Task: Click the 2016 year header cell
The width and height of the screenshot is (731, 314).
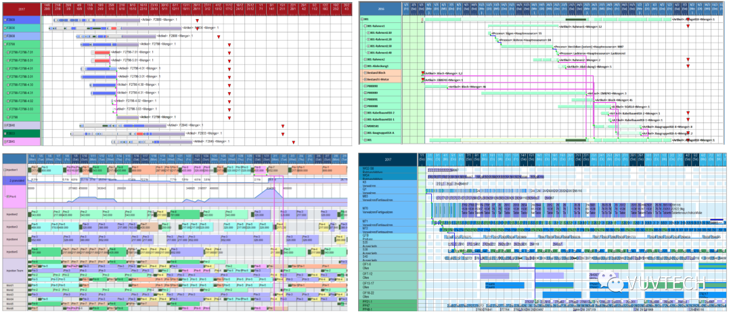Action: click(381, 11)
